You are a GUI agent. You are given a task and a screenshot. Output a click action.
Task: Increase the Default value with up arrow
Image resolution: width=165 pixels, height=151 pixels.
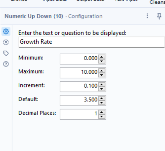click(102, 98)
